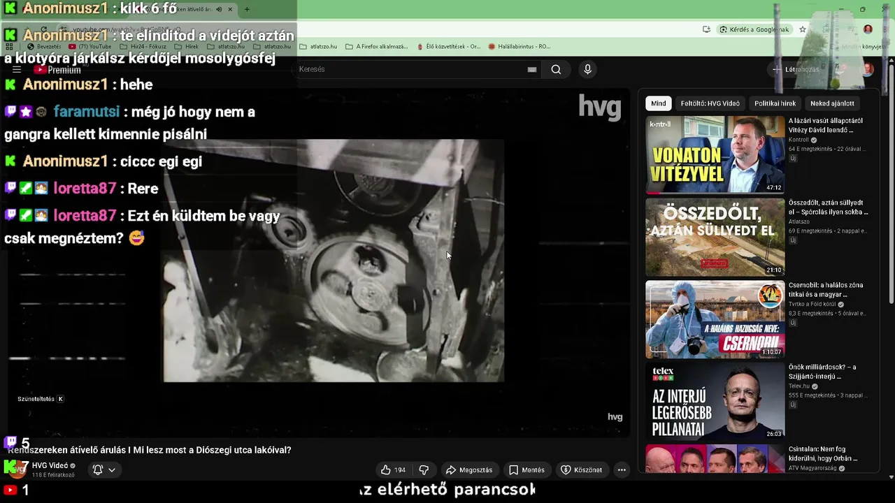This screenshot has height=503, width=895.
Task: Open 'Csintalan: Nem fog kiderülni' video title
Action: coord(823,453)
